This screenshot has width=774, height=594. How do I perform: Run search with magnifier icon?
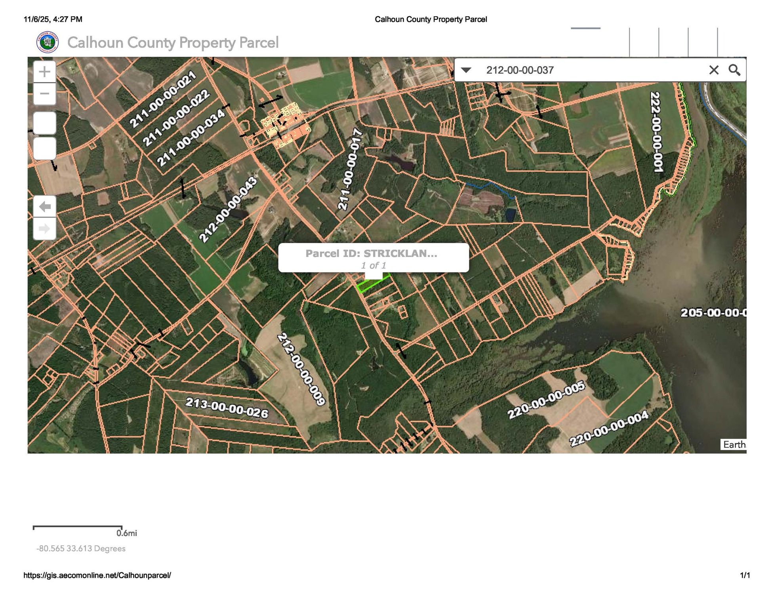coord(734,70)
